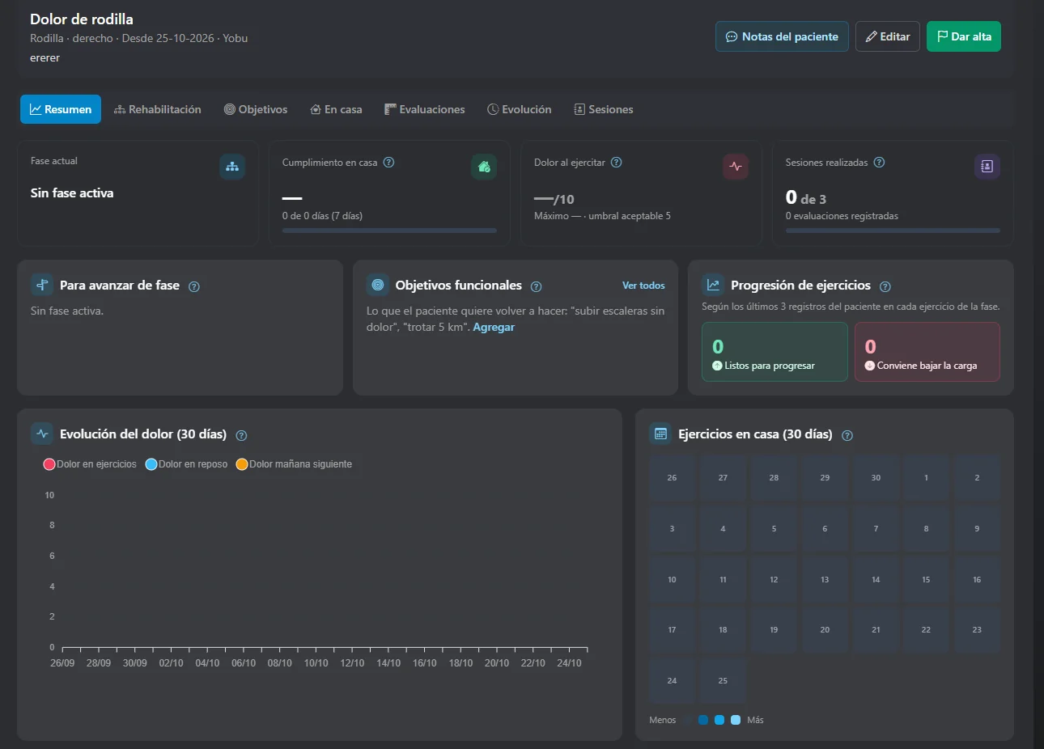Click the Listos para progresar card
Image resolution: width=1044 pixels, height=749 pixels.
(x=775, y=352)
